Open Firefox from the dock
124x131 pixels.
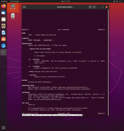tap(3, 6)
